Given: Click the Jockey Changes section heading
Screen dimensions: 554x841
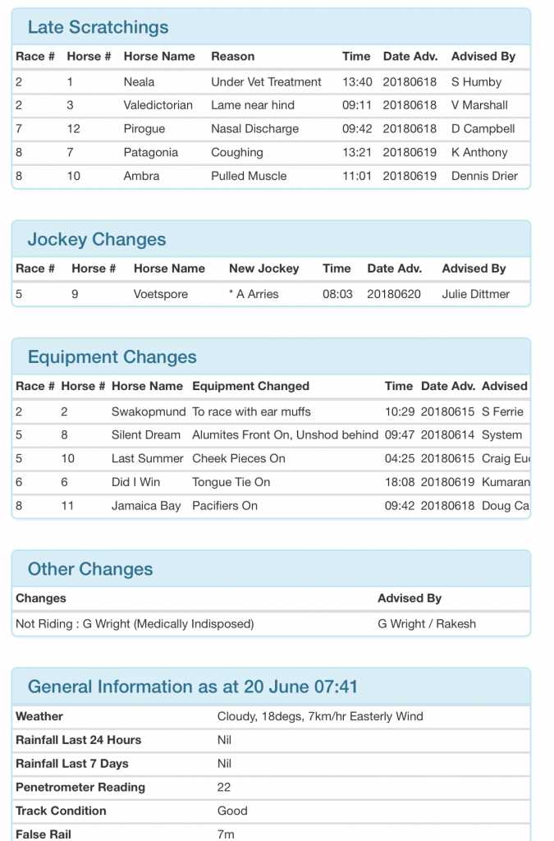Looking at the screenshot, I should coord(97,240).
